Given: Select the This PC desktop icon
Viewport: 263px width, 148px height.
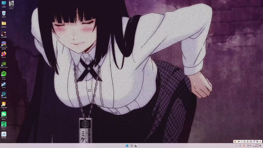Looking at the screenshot, I should tap(4, 4).
